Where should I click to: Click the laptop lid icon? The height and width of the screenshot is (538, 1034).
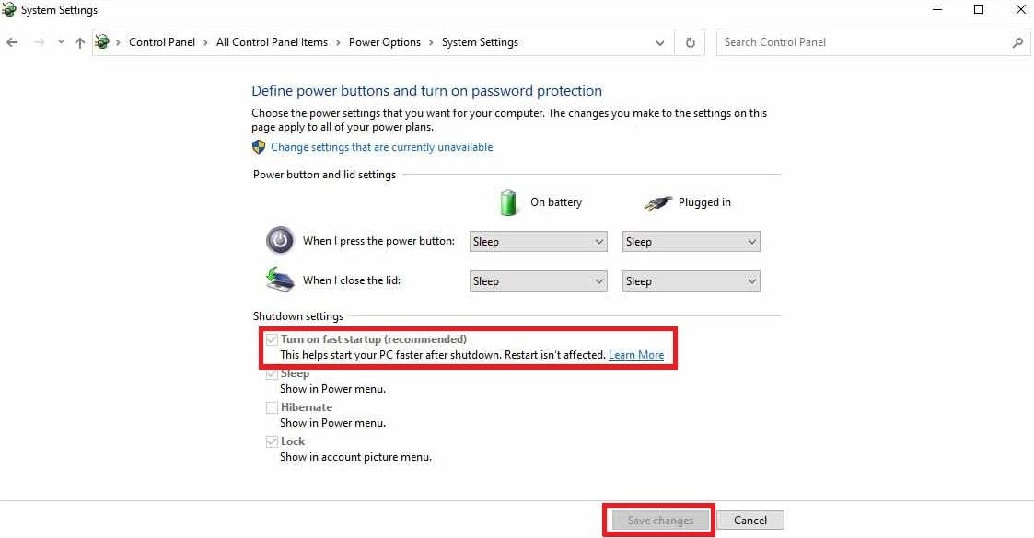point(280,280)
